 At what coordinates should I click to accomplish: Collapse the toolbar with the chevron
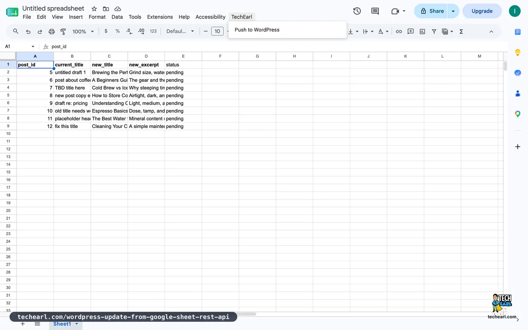491,31
